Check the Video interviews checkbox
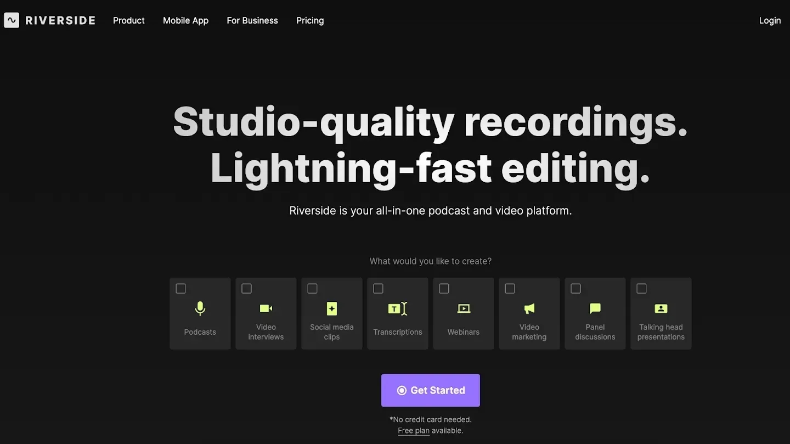 [247, 289]
